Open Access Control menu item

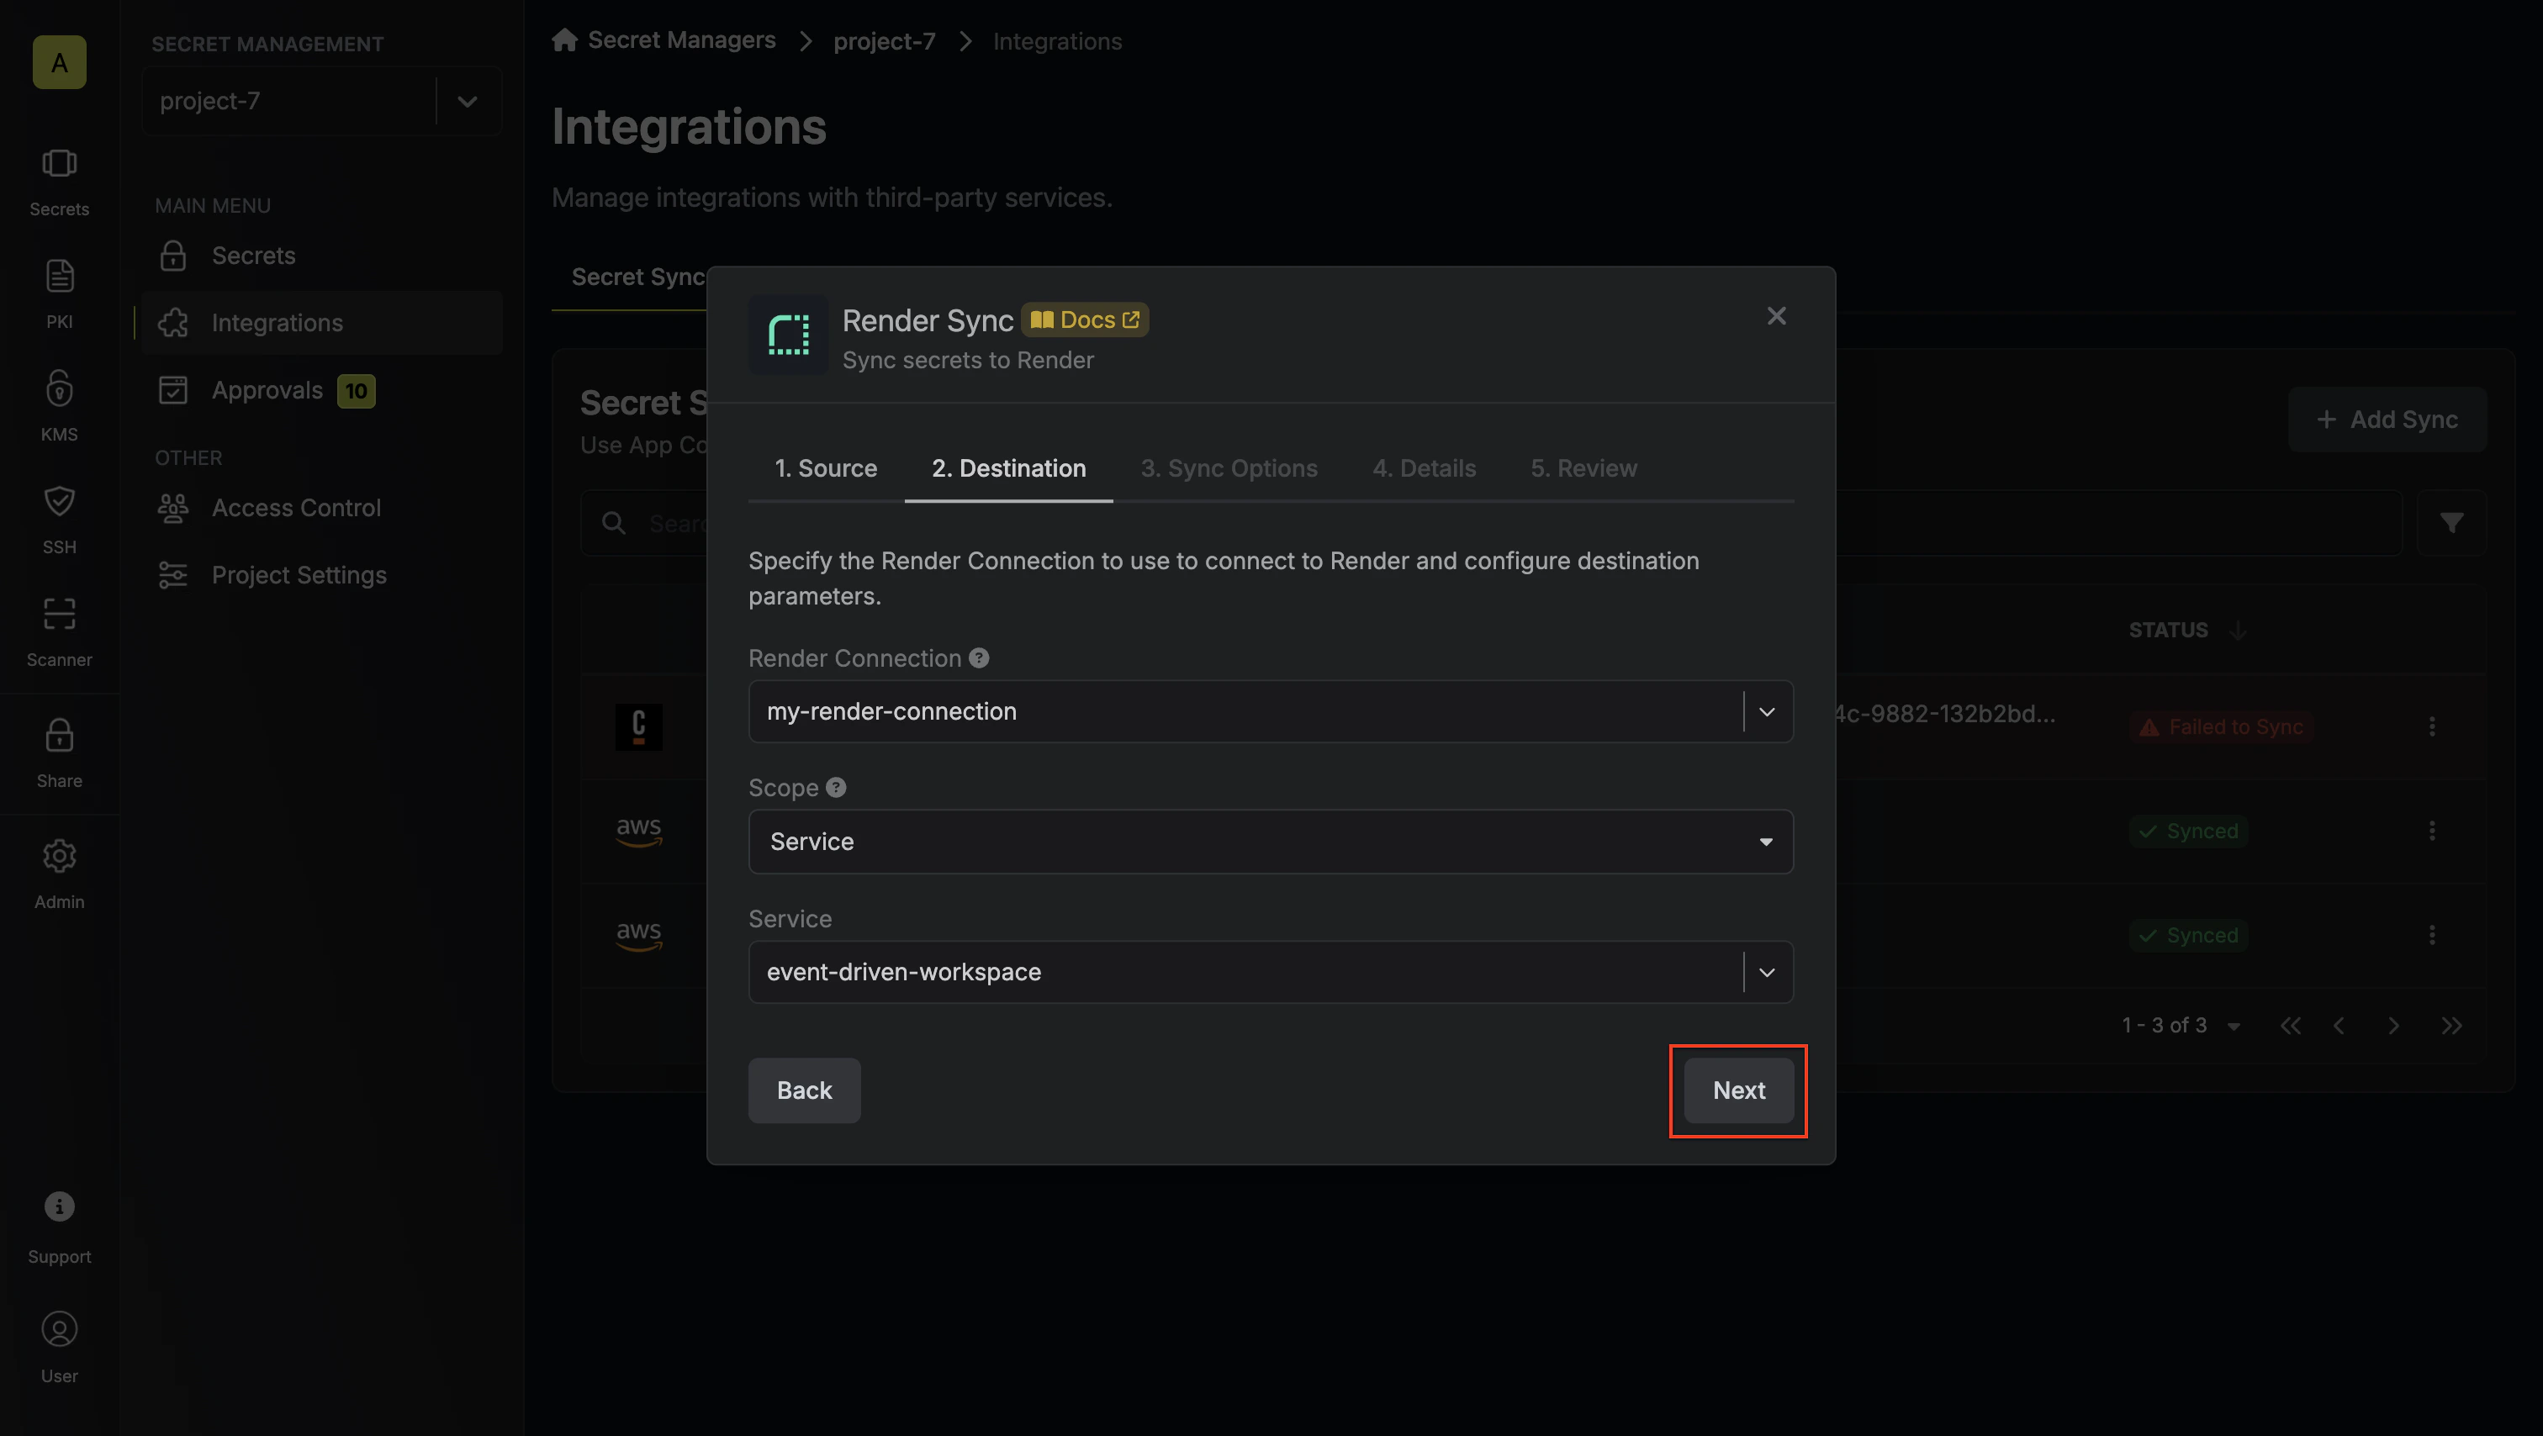pos(322,507)
